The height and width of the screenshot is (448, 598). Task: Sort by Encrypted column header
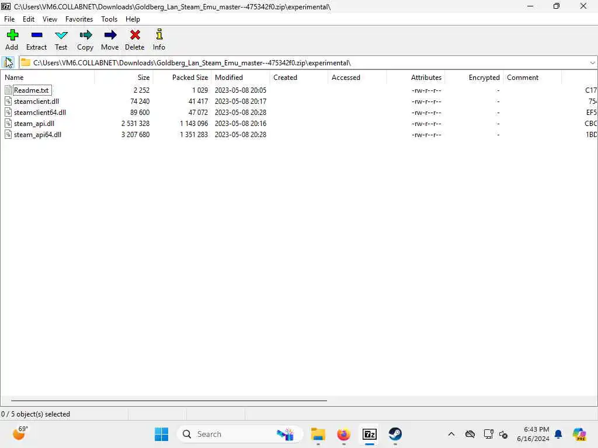pyautogui.click(x=474, y=78)
